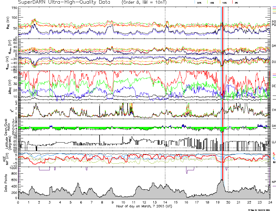Viewport: 276px width, 211px height.
Task: Click the '5%' legend label
Action: pos(236,3)
